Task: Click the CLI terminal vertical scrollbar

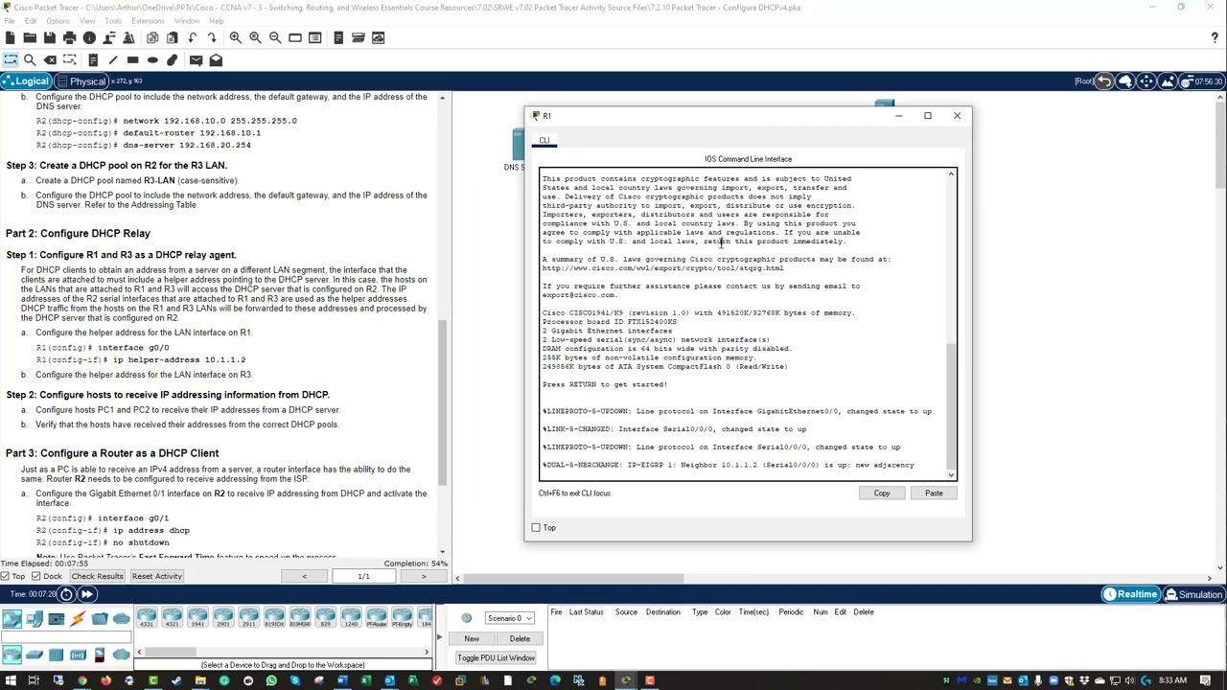Action: click(951, 324)
